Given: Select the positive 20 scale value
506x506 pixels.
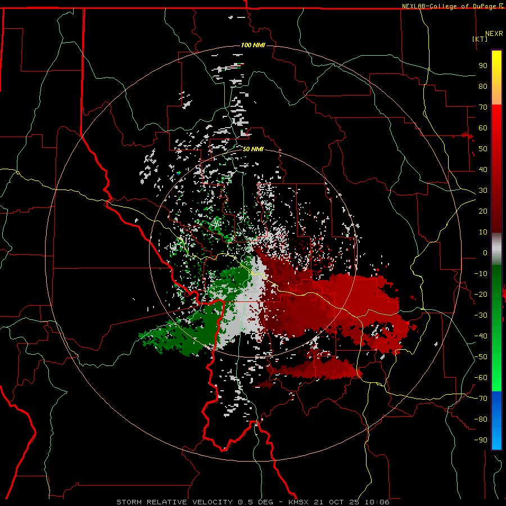Looking at the screenshot, I should (483, 211).
